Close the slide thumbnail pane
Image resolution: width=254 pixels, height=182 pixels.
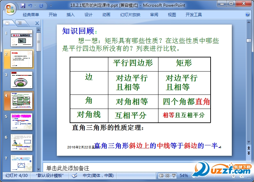tap(37, 23)
